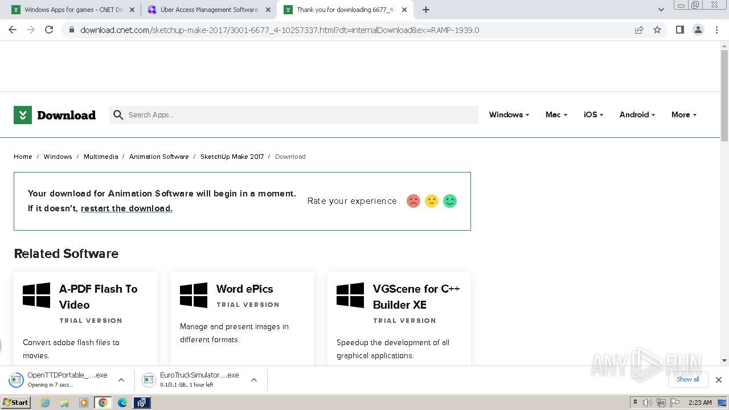Open the Windows Start menu
The width and height of the screenshot is (729, 410).
[15, 403]
